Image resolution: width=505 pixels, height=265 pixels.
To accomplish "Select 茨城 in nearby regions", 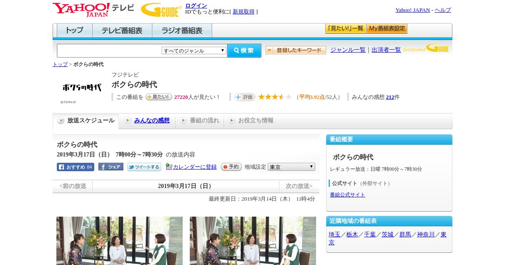I will tap(388, 235).
